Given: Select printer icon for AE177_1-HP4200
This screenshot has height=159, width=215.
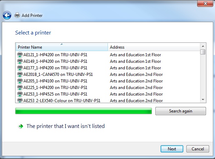Looking at the screenshot, I should click(x=20, y=68).
